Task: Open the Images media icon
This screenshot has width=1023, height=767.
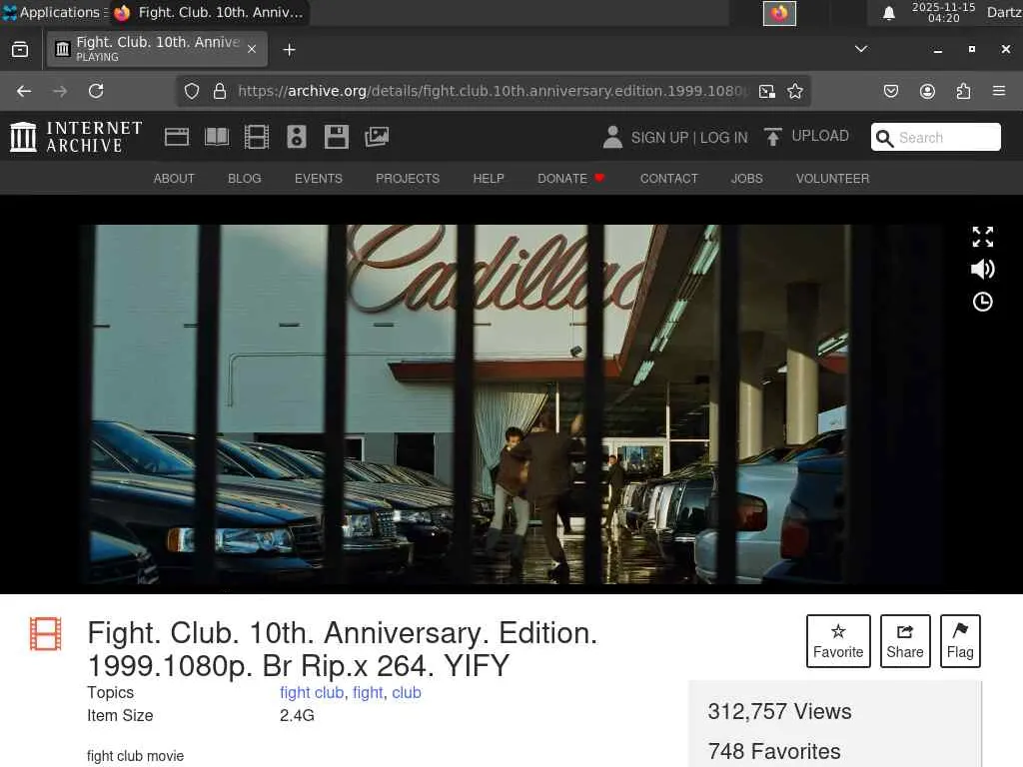Action: click(377, 137)
